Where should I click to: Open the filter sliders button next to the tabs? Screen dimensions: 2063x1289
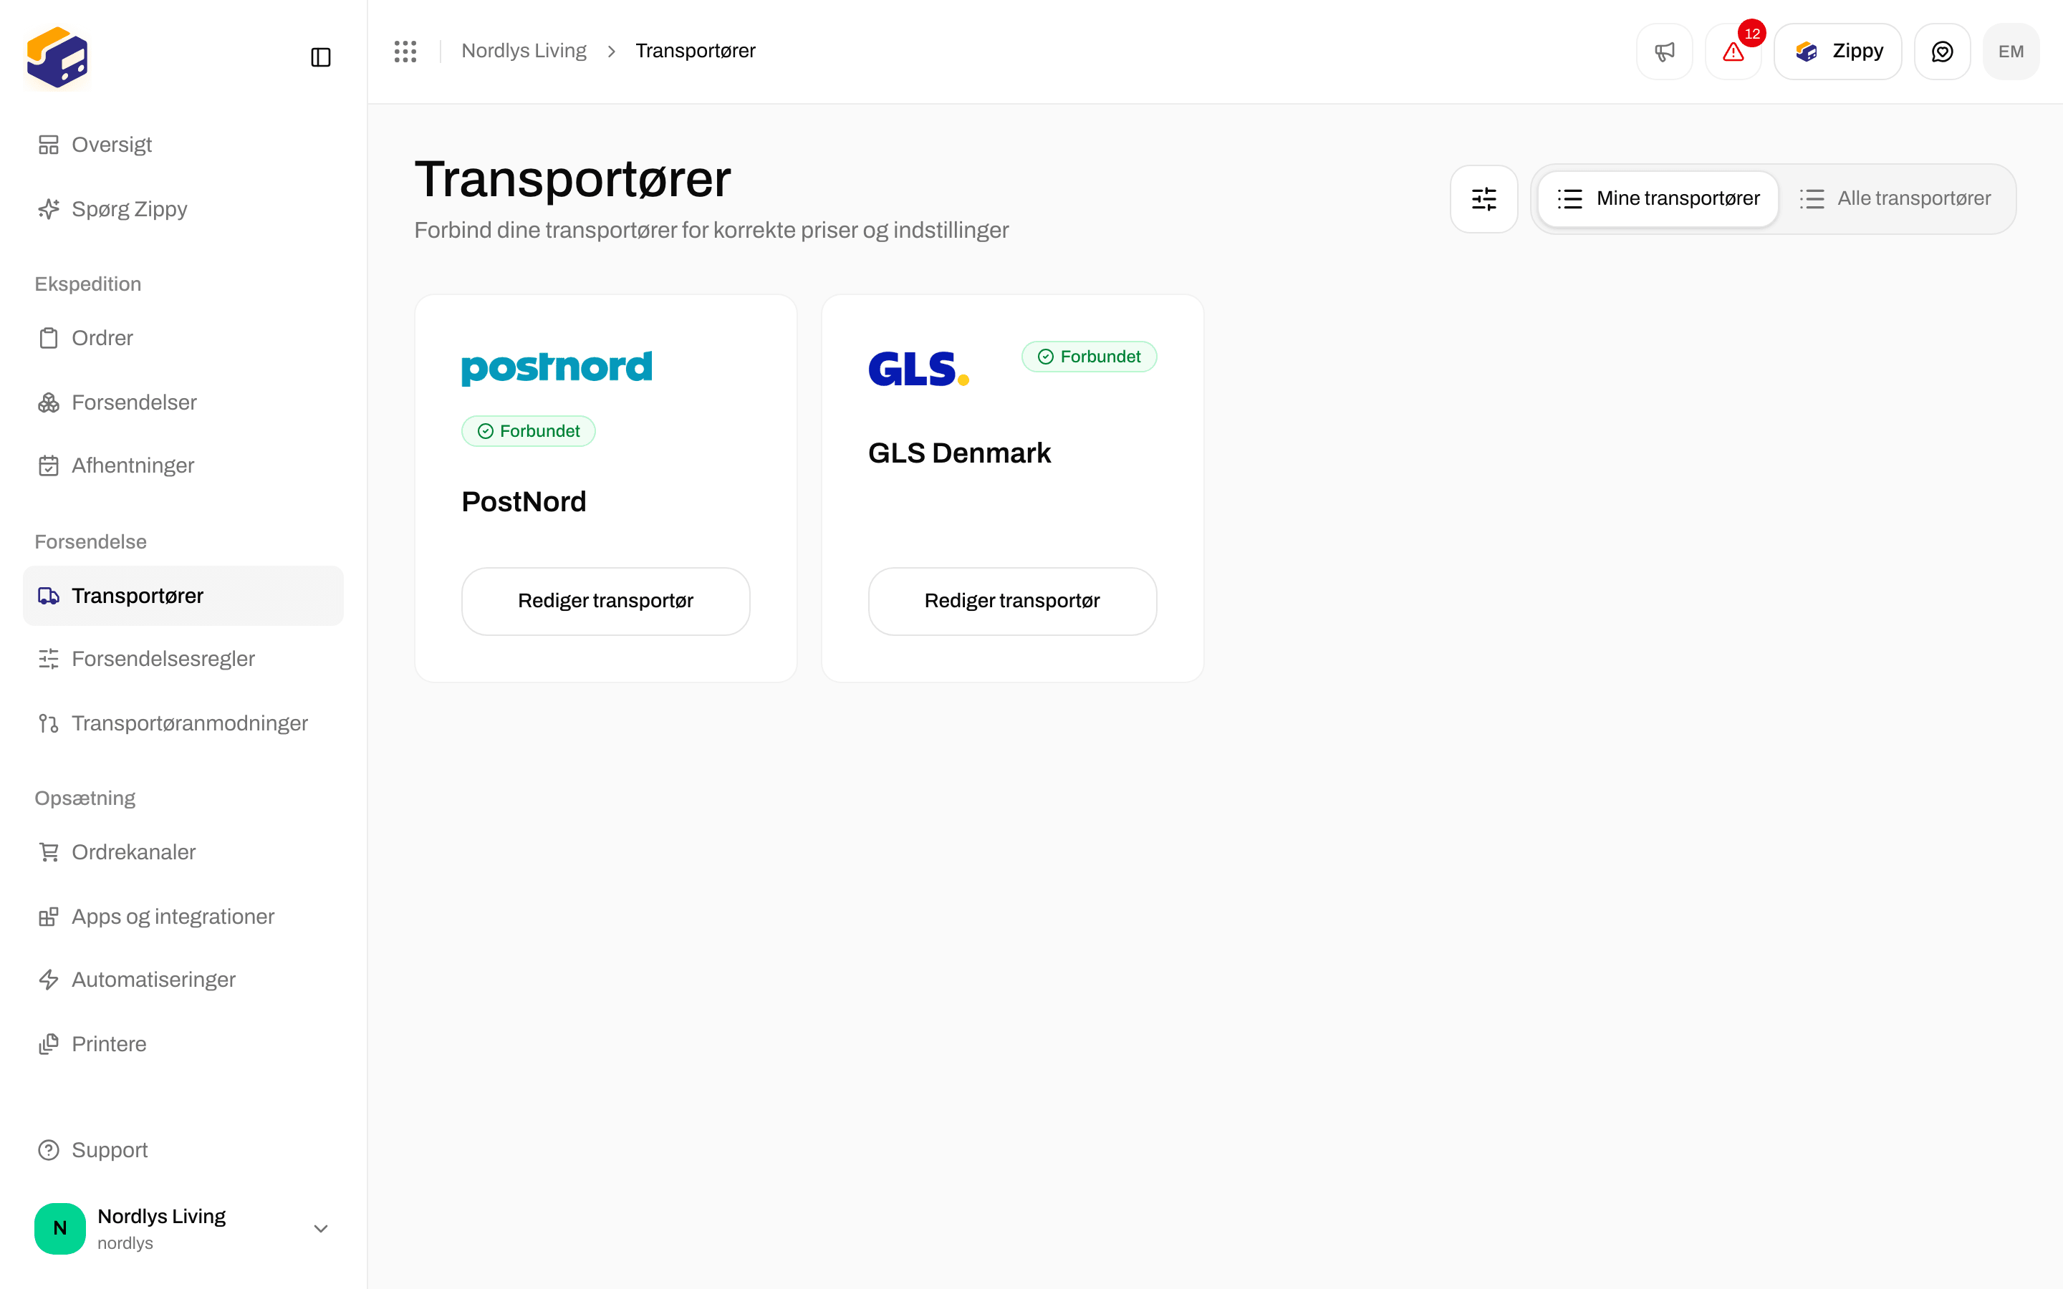coord(1484,198)
